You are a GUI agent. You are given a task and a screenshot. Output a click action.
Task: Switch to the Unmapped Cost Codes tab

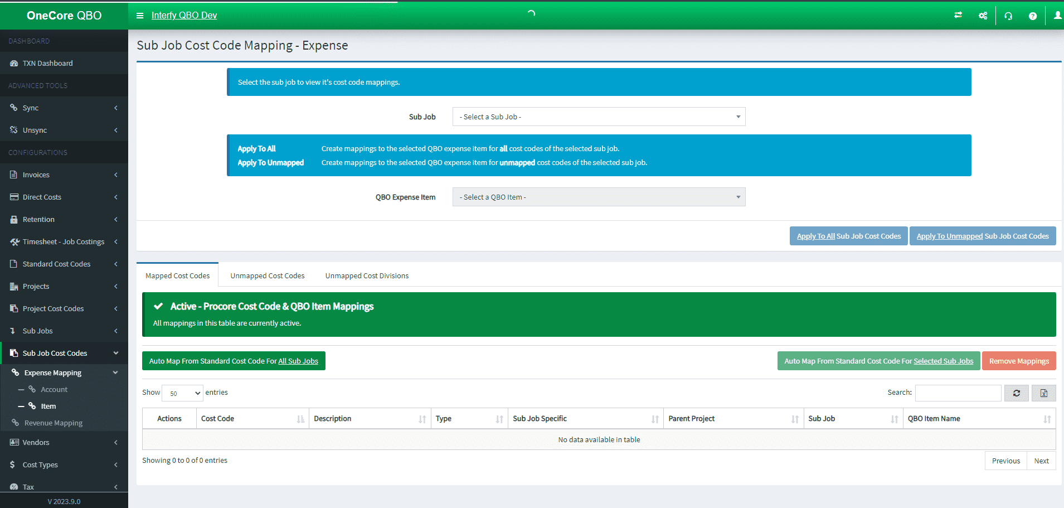[x=267, y=275]
